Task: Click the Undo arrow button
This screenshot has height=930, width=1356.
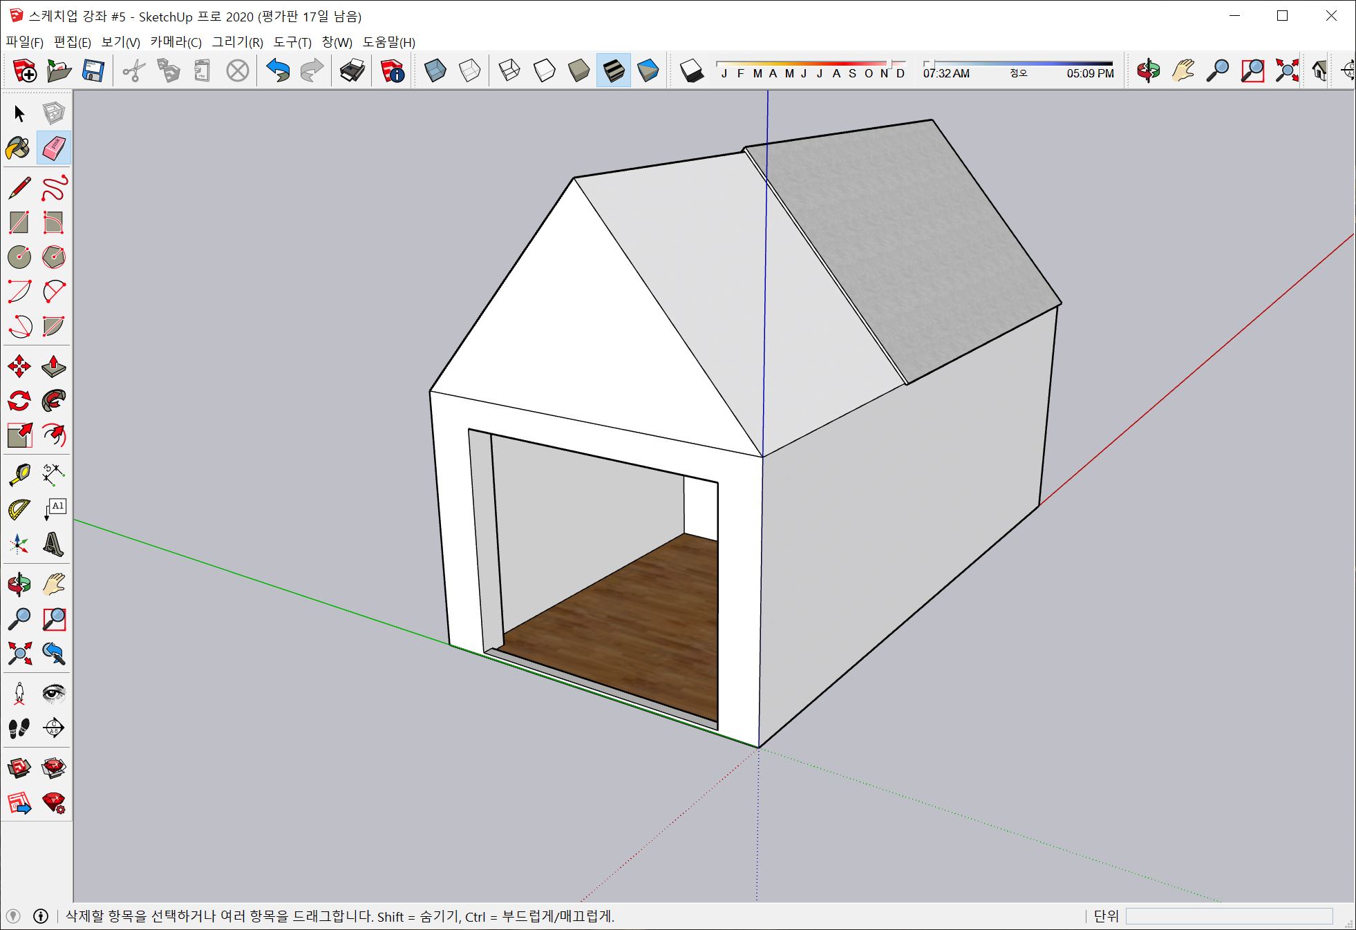Action: pyautogui.click(x=278, y=70)
